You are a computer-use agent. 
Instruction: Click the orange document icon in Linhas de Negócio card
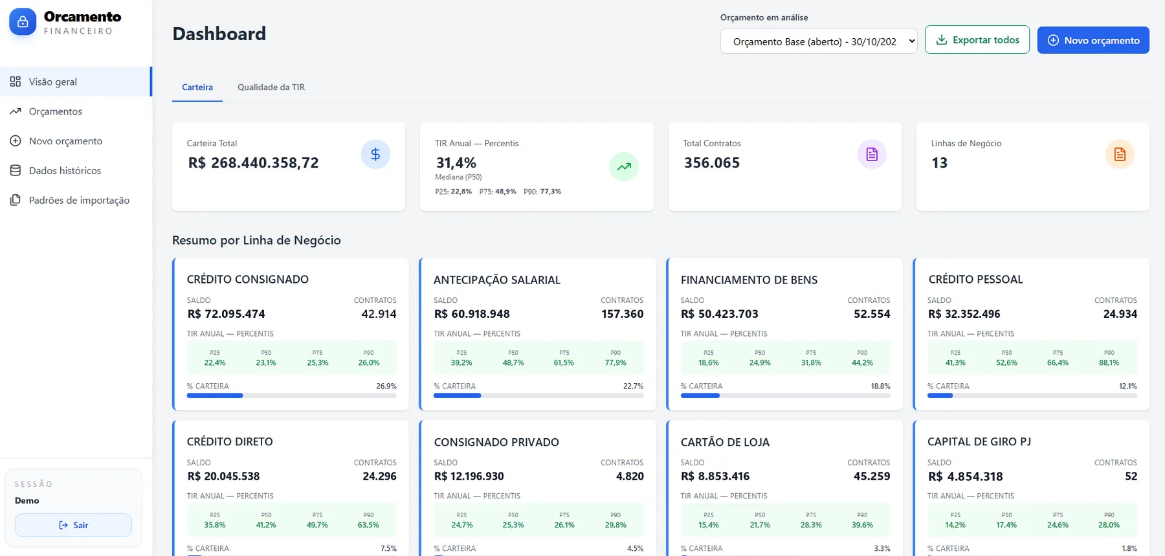pos(1120,154)
